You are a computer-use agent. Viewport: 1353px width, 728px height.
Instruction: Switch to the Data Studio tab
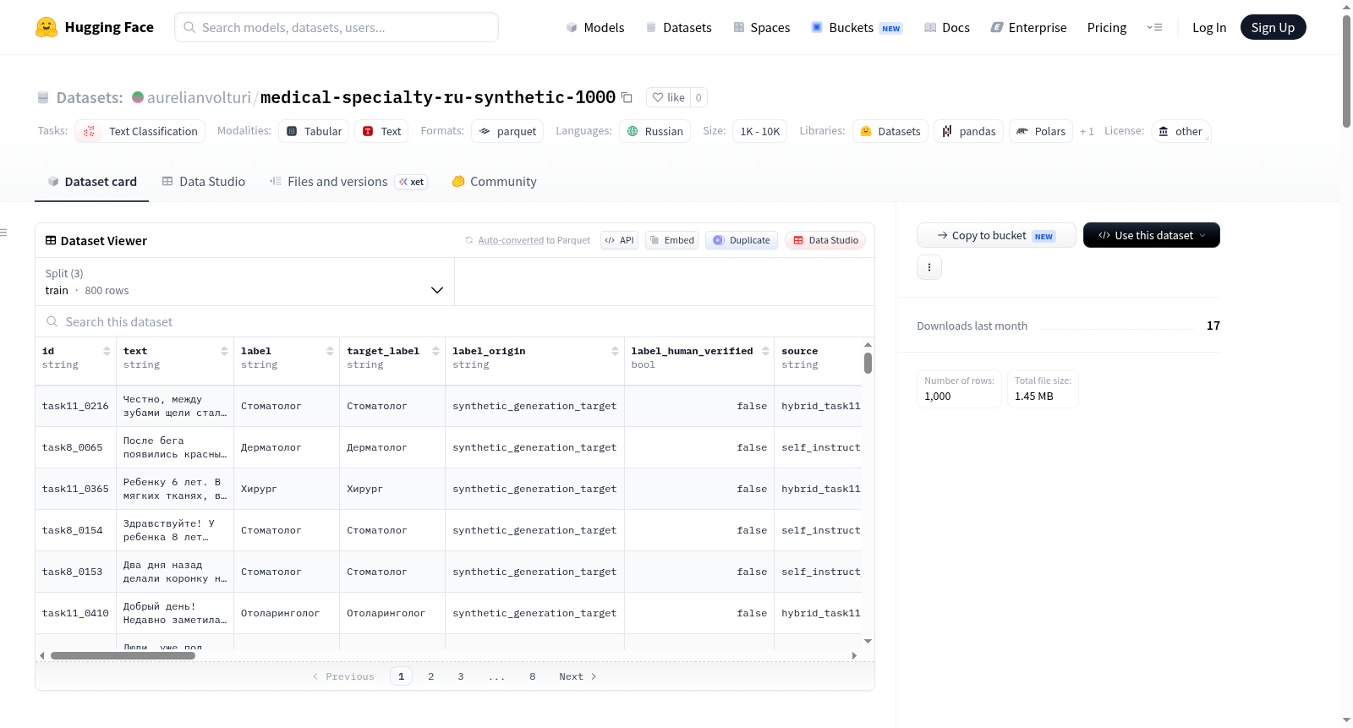204,181
